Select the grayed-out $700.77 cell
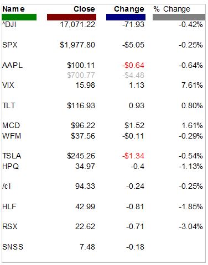The image size is (208, 265). [81, 75]
